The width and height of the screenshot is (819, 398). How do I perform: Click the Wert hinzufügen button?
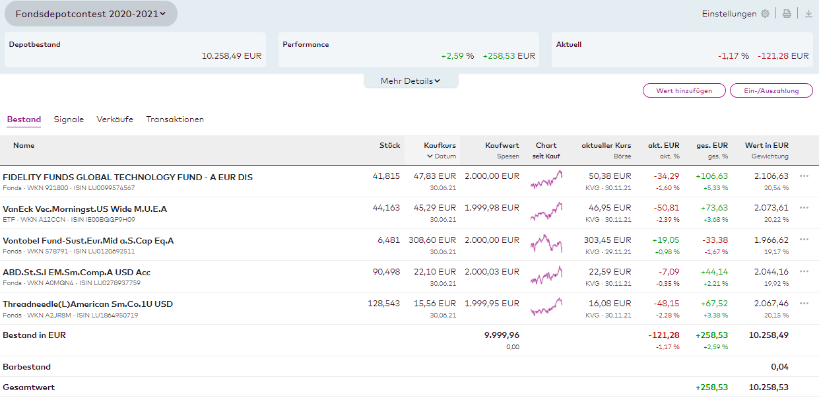[x=684, y=91]
